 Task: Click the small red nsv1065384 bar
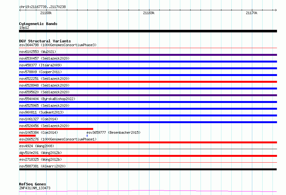coord(27,136)
